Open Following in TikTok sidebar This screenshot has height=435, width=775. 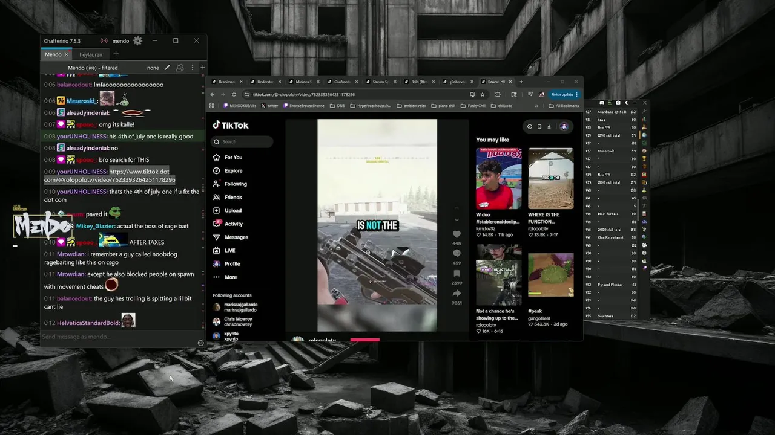click(x=230, y=184)
